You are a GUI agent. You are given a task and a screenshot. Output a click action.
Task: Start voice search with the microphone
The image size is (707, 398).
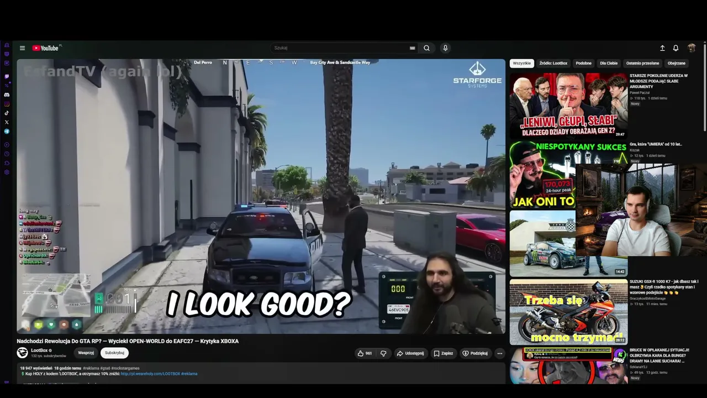pyautogui.click(x=445, y=48)
